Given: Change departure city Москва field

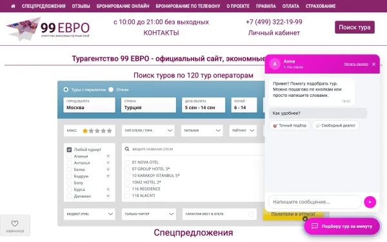Looking at the screenshot, I should point(90,105).
